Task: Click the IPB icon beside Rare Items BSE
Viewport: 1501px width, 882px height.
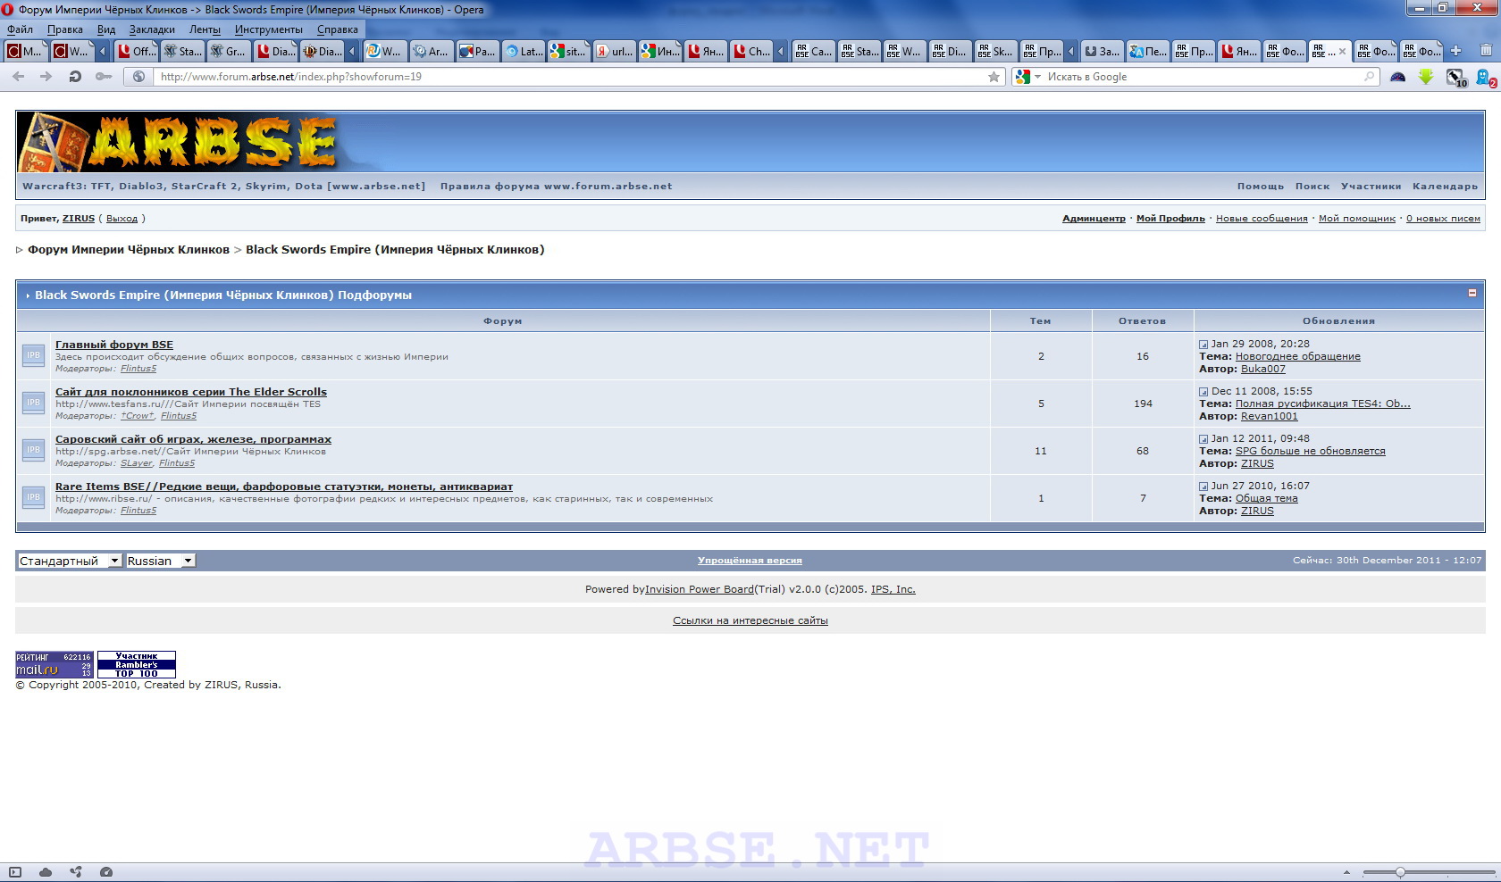Action: click(33, 497)
